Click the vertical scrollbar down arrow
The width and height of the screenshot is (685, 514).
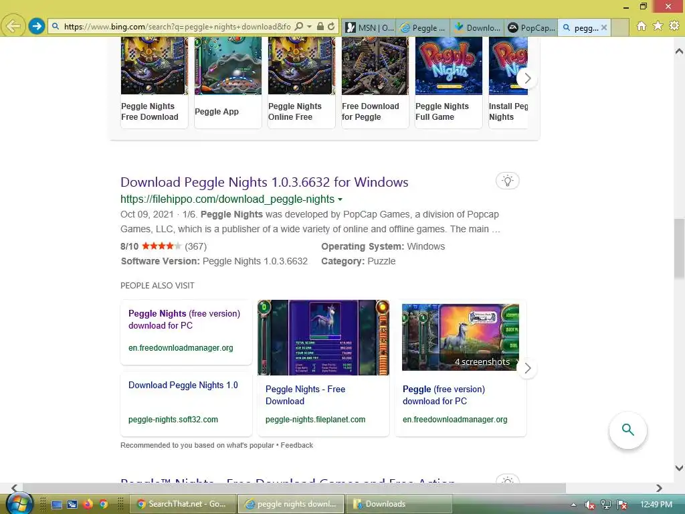(679, 468)
